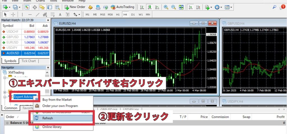Click Refresh in the context menu
Image resolution: width=287 pixels, height=134 pixels.
tap(63, 118)
